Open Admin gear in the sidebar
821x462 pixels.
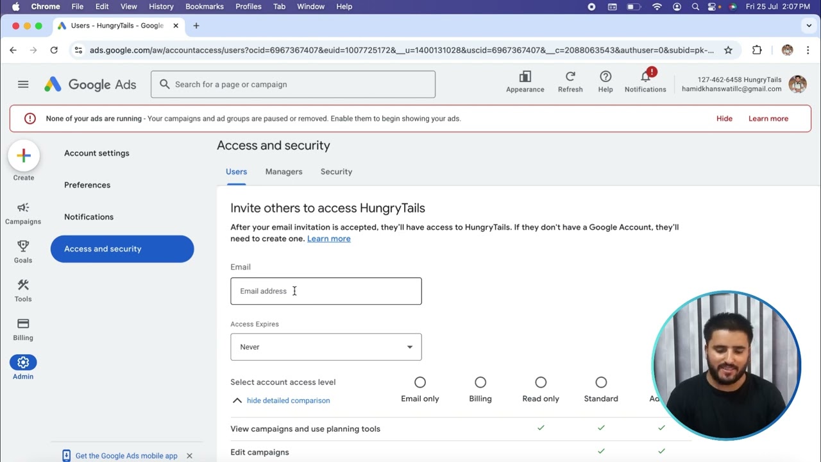[x=23, y=363]
